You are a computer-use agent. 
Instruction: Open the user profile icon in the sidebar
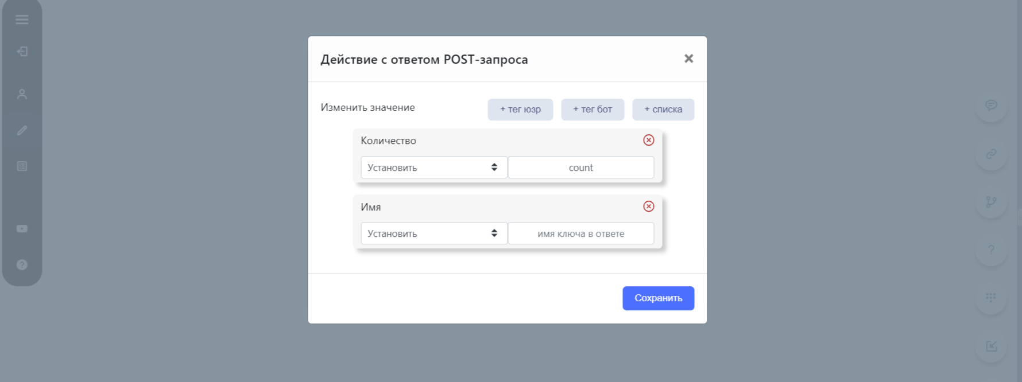coord(22,94)
